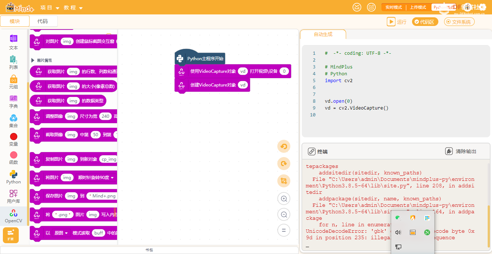
Task: Run the program with 运行
Action: (x=397, y=22)
